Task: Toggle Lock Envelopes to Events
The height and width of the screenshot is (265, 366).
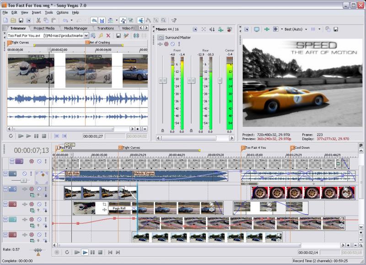Action: (x=123, y=21)
